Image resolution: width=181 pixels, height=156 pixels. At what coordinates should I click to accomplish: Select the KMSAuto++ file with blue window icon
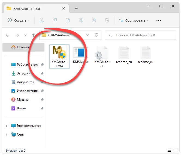(x=81, y=56)
